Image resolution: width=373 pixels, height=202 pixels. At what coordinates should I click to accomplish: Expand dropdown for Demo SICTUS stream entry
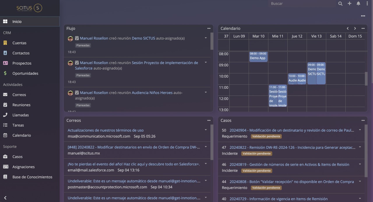pos(206,38)
